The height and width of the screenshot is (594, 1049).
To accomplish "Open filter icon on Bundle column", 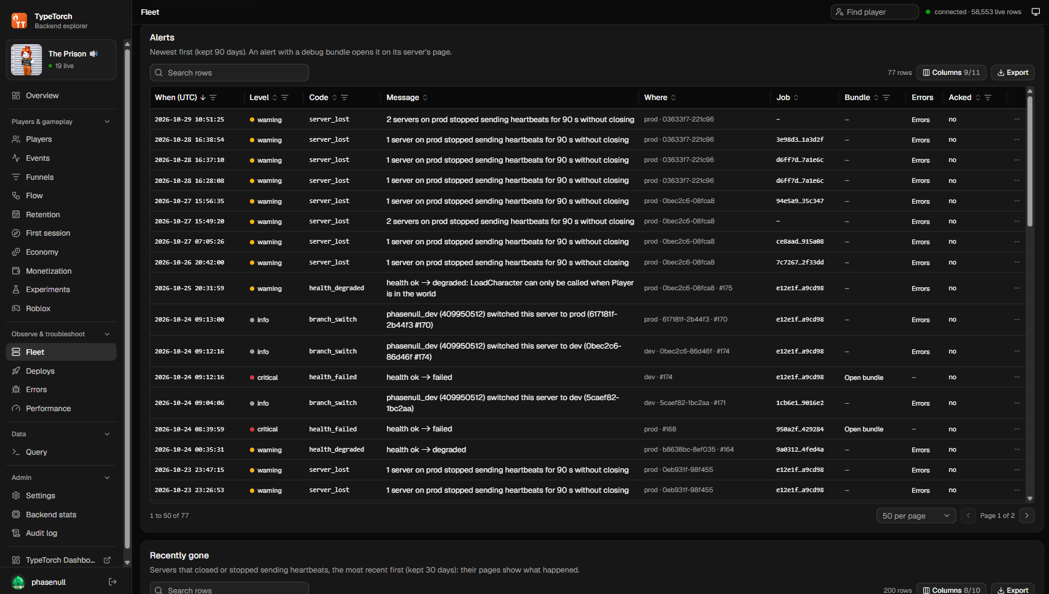I will click(886, 98).
